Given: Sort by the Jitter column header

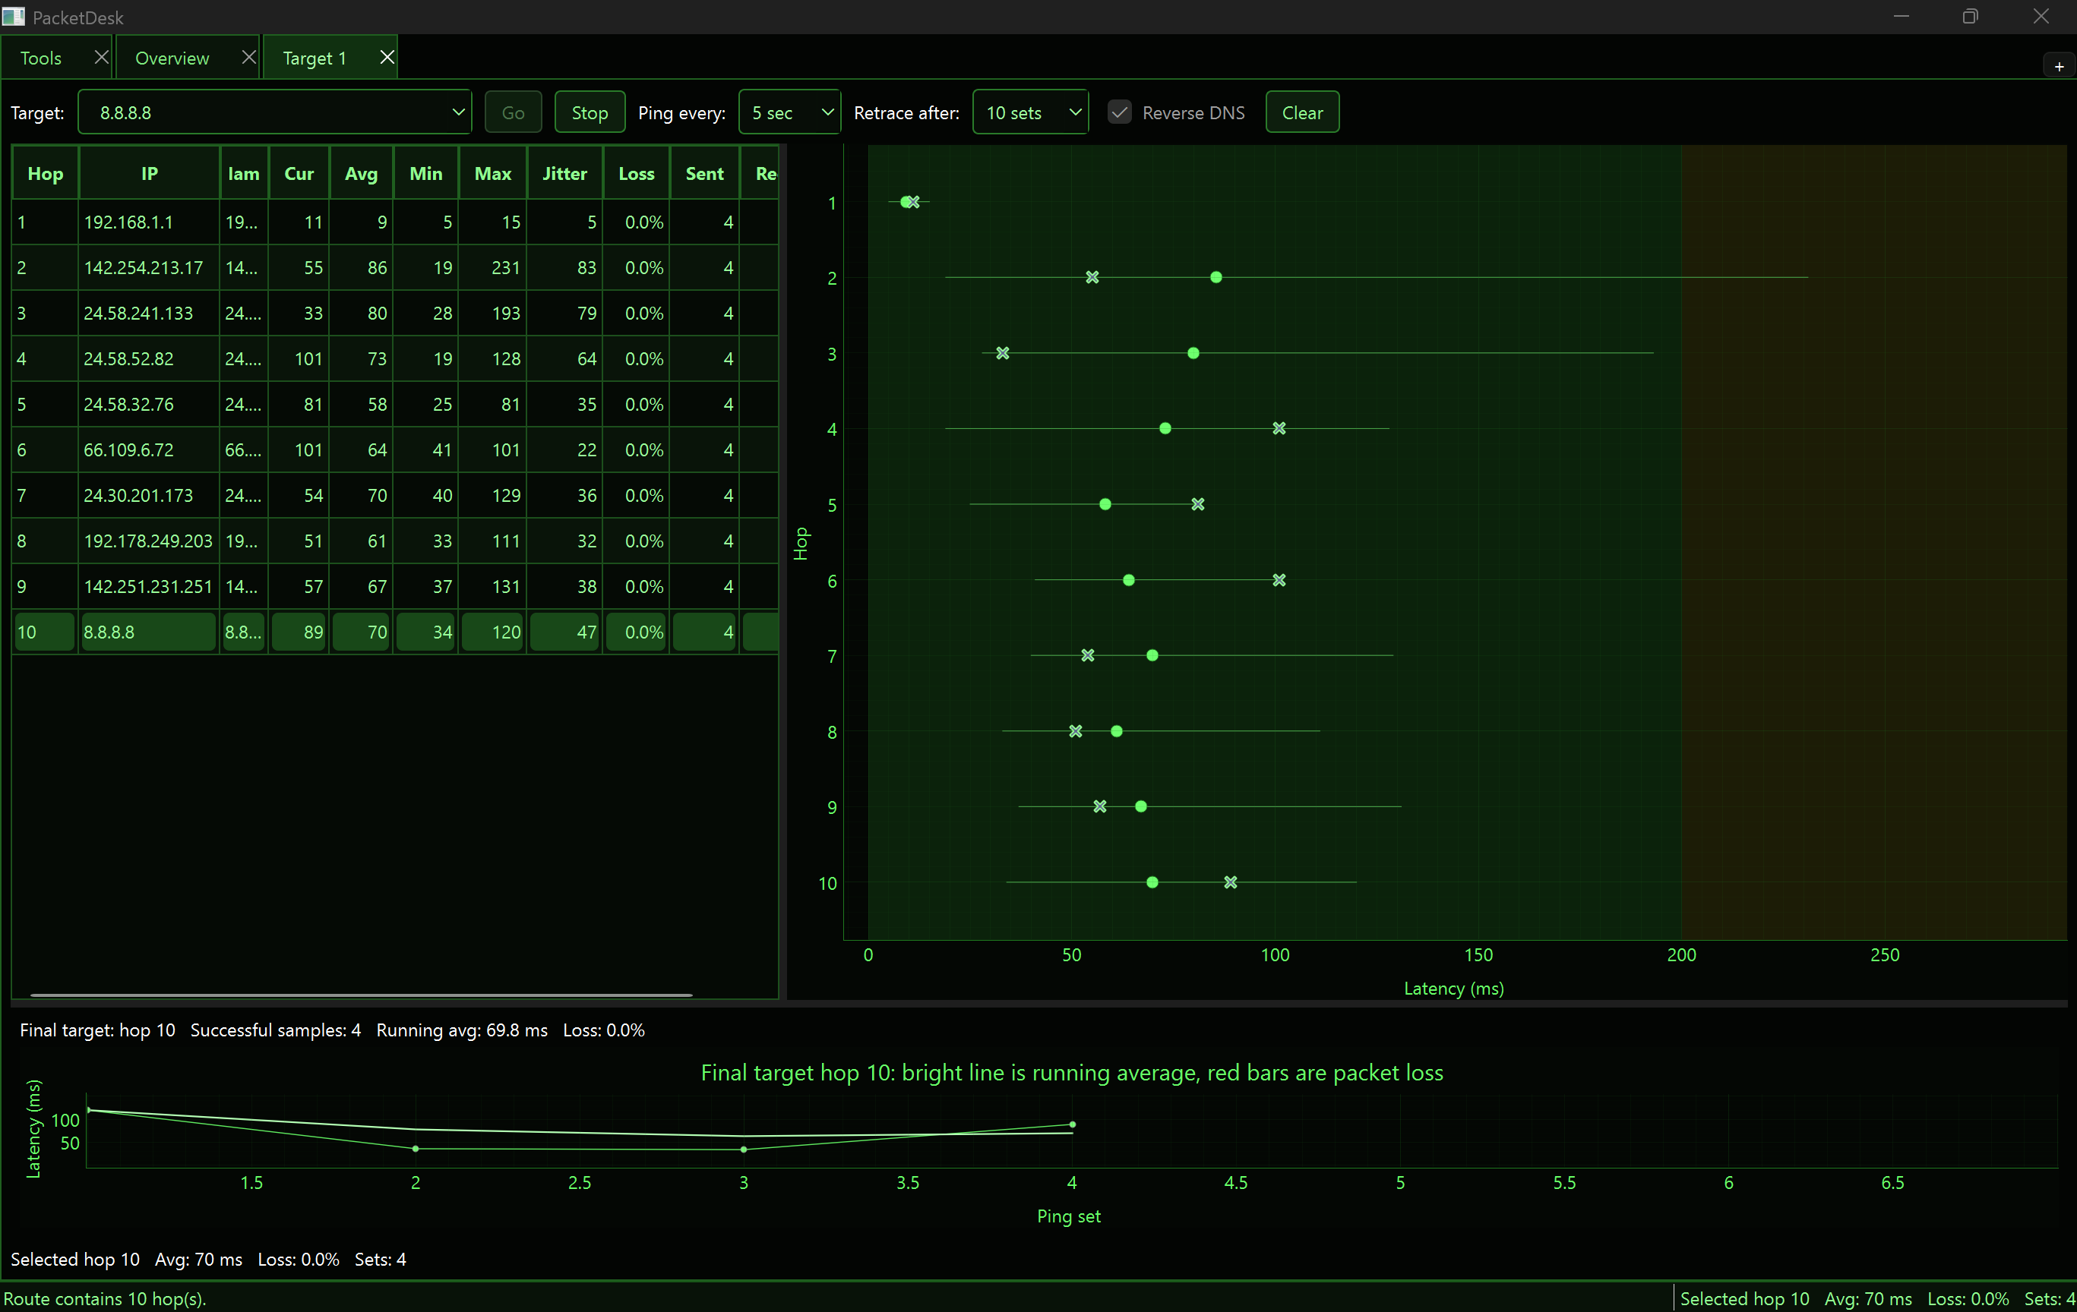Looking at the screenshot, I should click(565, 173).
